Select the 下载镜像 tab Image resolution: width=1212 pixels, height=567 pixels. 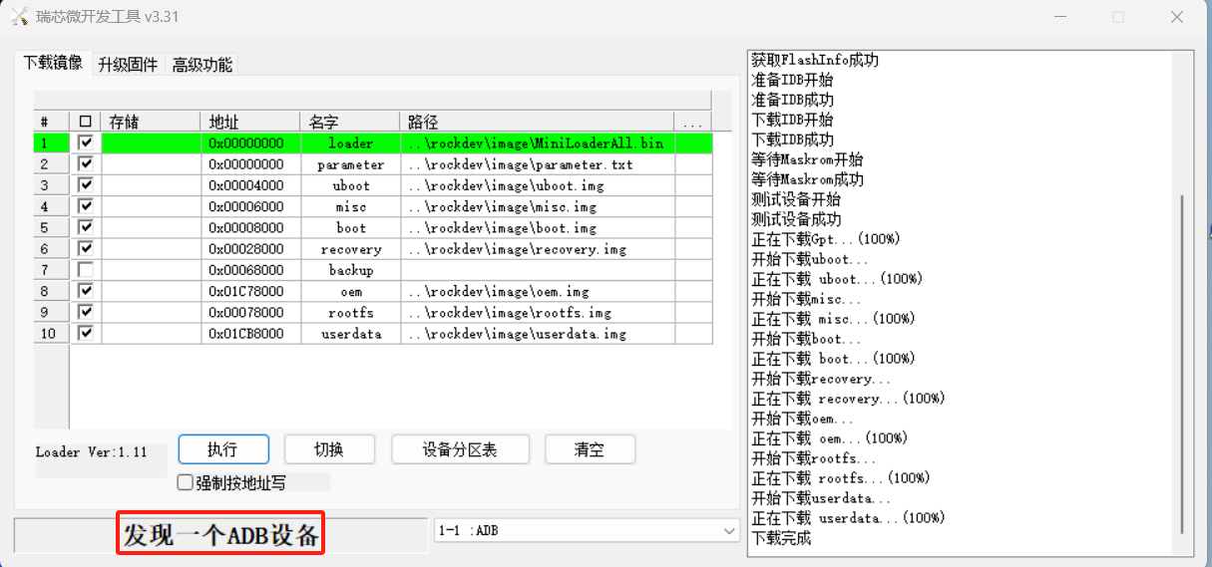[53, 63]
